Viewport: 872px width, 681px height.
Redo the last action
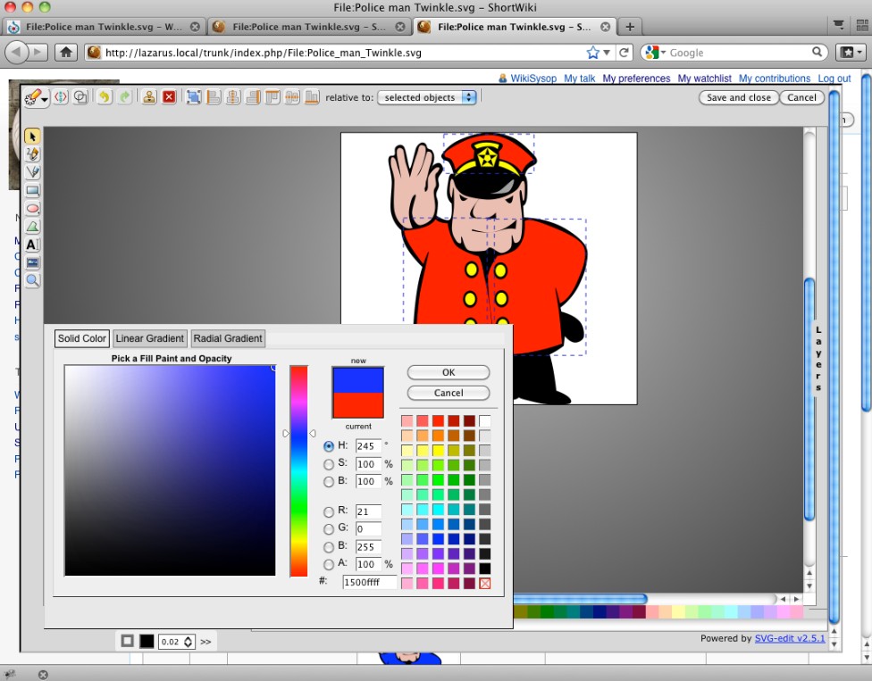click(124, 97)
